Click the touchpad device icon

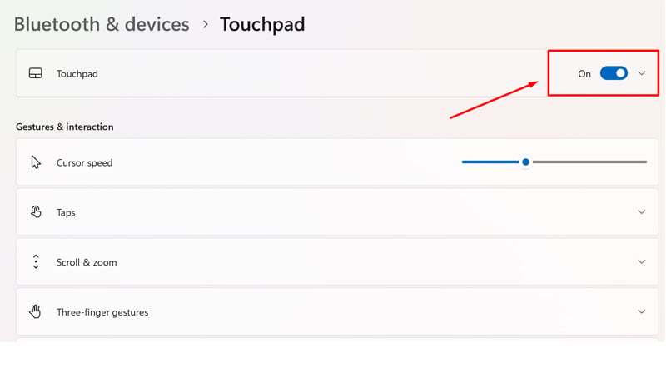point(35,73)
